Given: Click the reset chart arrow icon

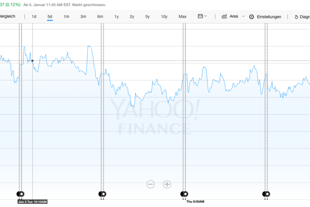Looking at the screenshot, I should [296, 17].
